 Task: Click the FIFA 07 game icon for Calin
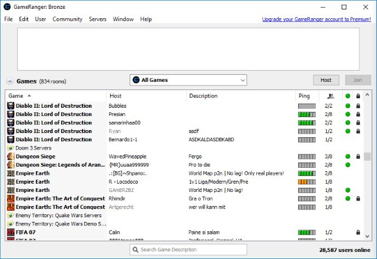(x=11, y=233)
